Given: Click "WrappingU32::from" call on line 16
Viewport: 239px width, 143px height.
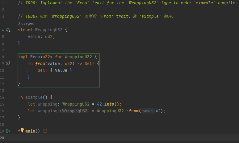Looking at the screenshot, I should pyautogui.click(x=117, y=111).
